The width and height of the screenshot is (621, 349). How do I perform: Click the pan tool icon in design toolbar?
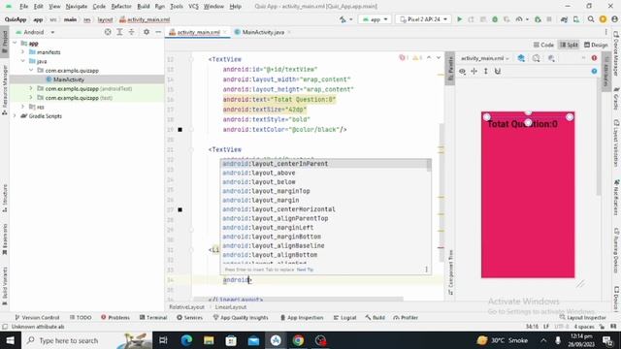474,71
